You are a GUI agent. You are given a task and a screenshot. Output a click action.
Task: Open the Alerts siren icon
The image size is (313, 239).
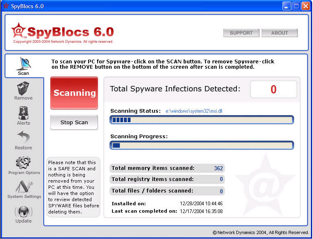(23, 113)
